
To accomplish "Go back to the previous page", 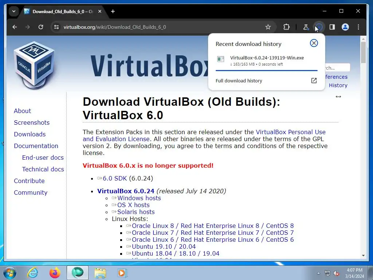I will click(x=15, y=27).
